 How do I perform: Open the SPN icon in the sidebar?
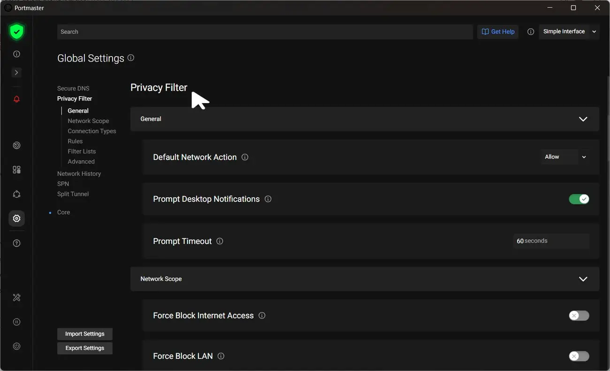(16, 194)
